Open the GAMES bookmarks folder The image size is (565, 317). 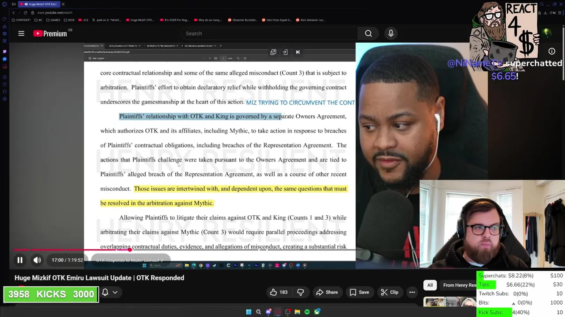(x=53, y=20)
